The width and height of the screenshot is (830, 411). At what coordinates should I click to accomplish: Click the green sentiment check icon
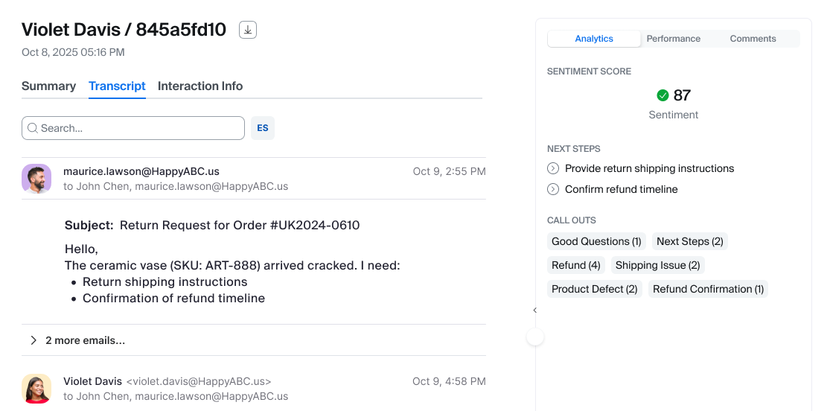coord(663,95)
